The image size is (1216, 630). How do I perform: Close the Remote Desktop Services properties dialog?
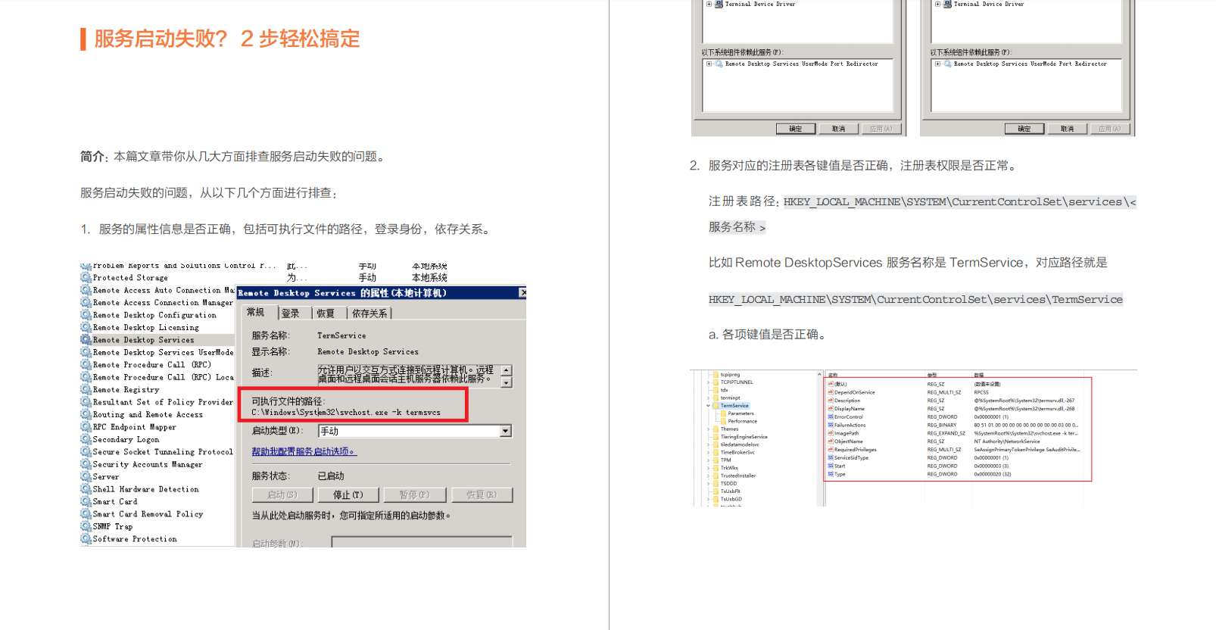[x=522, y=292]
